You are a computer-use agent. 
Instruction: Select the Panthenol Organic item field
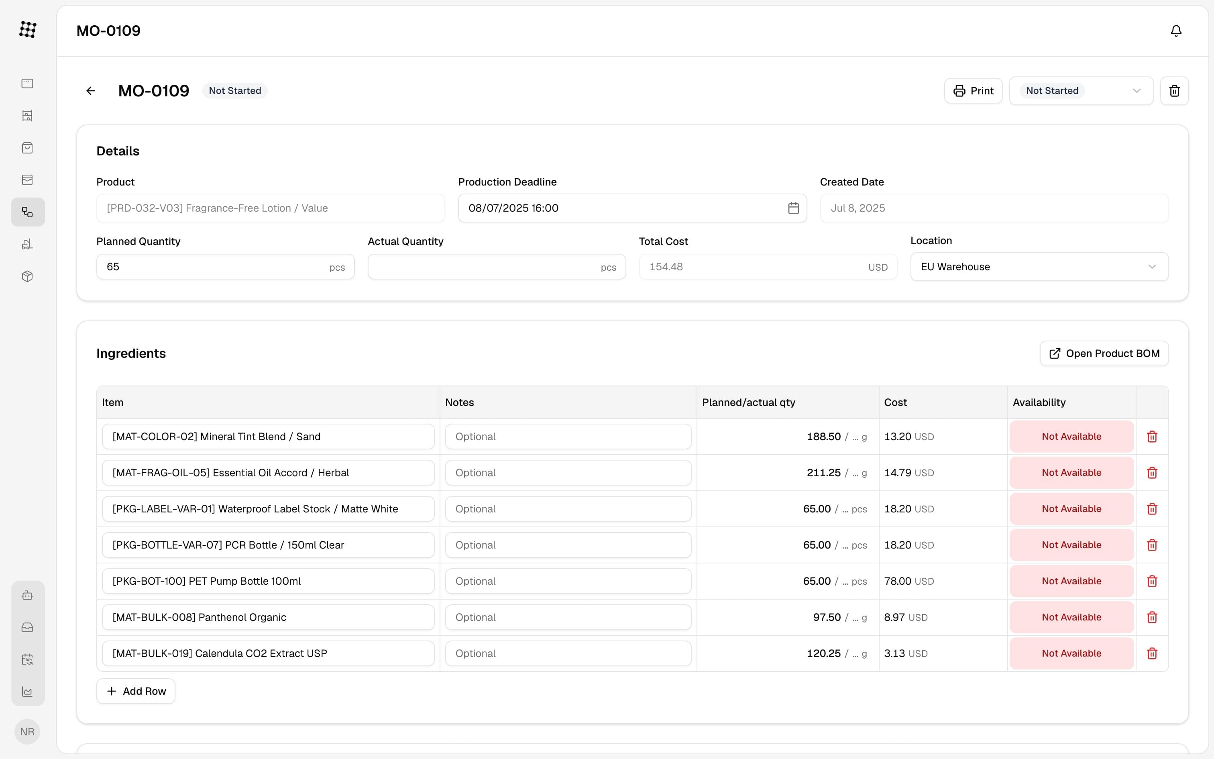click(x=268, y=618)
